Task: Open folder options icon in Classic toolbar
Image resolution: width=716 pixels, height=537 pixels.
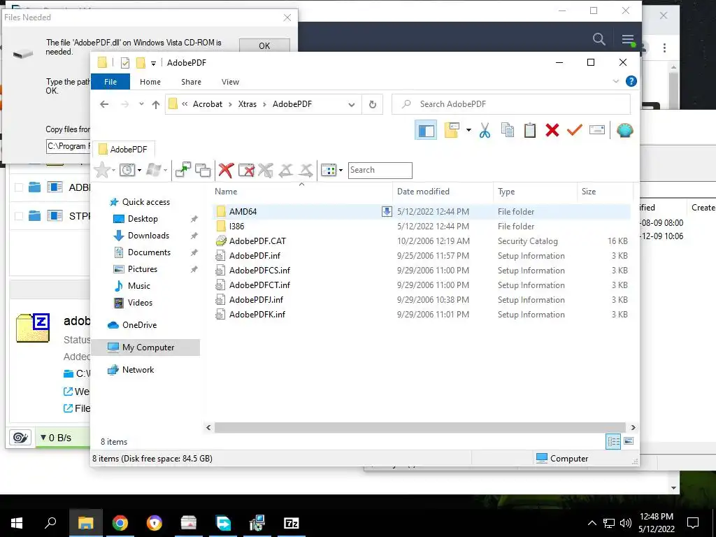Action: [x=452, y=131]
